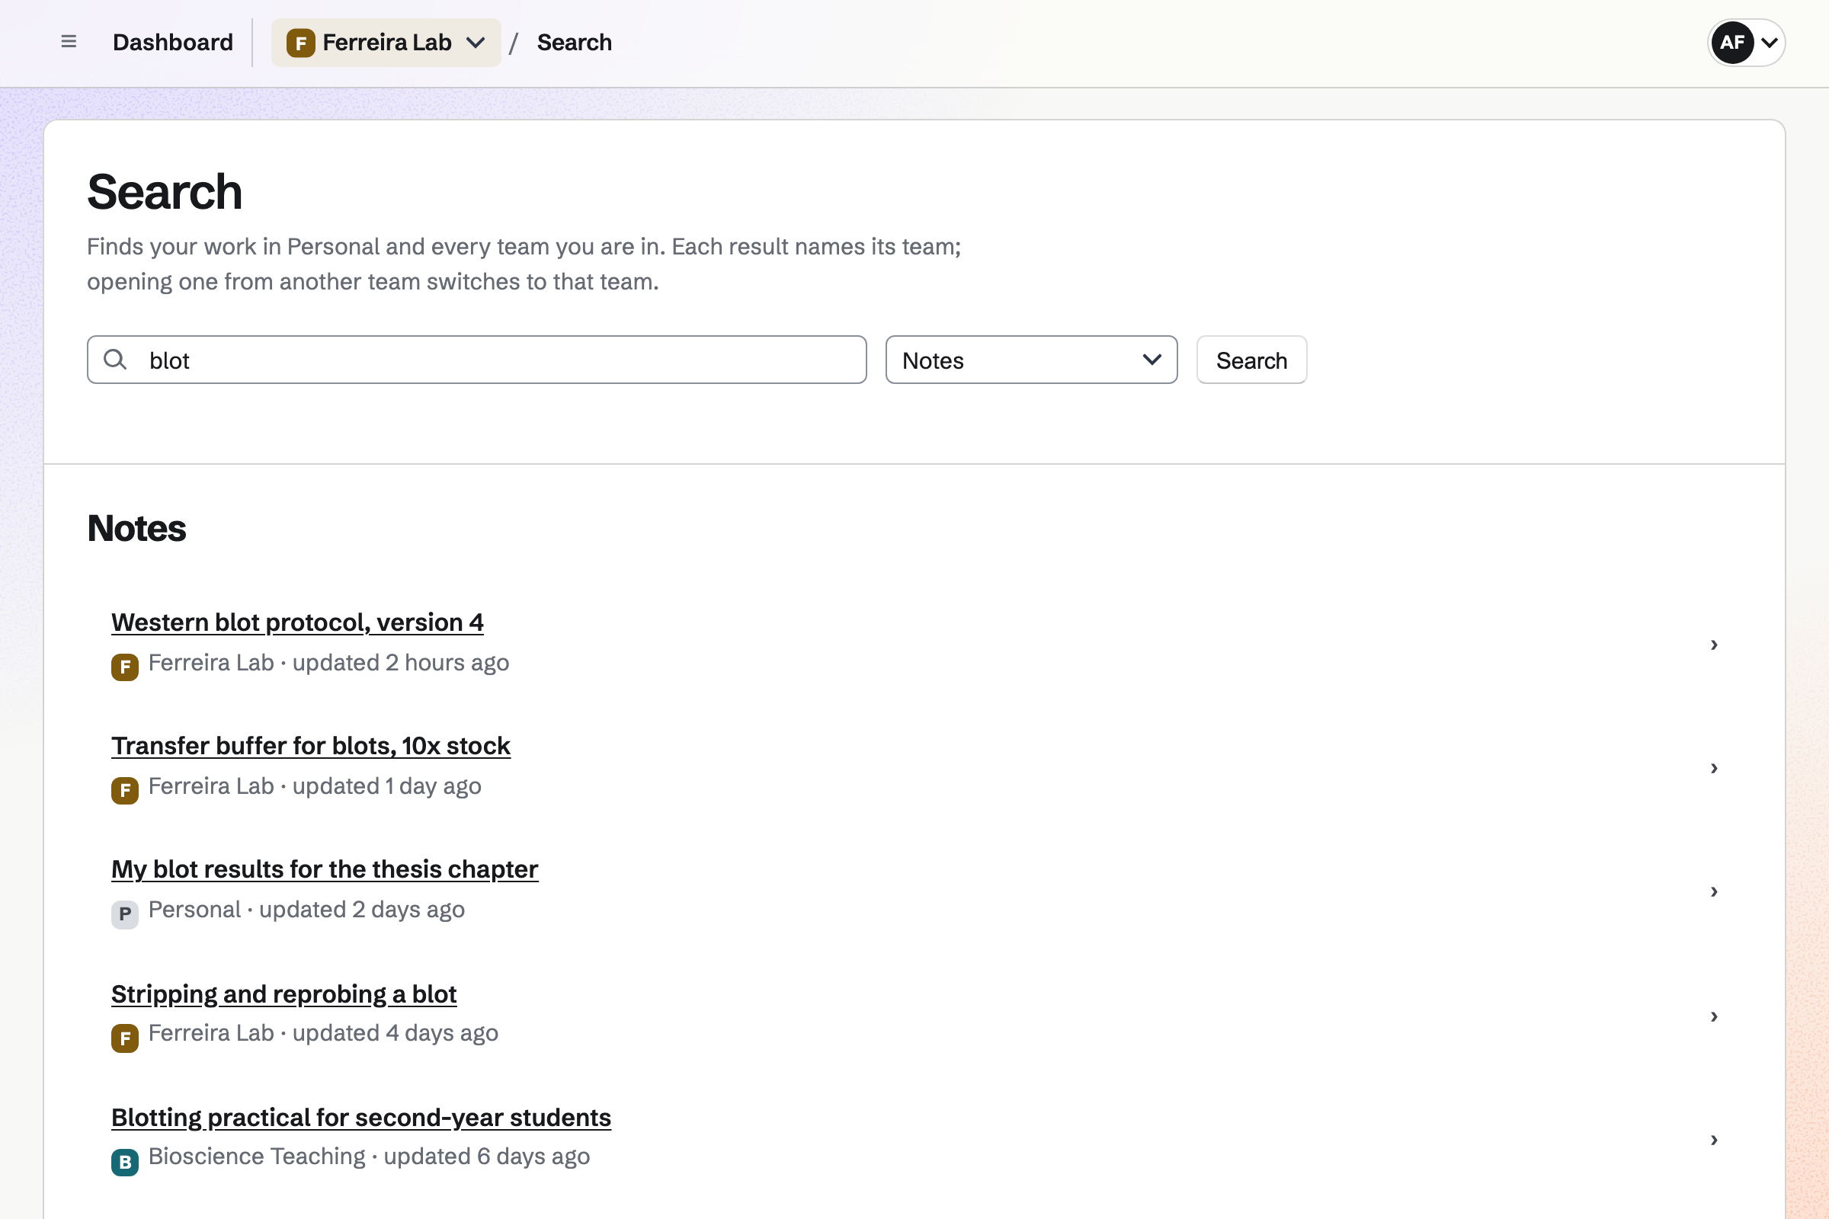Viewport: 1829px width, 1219px height.
Task: Click the Personal P badge icon
Action: [x=124, y=913]
